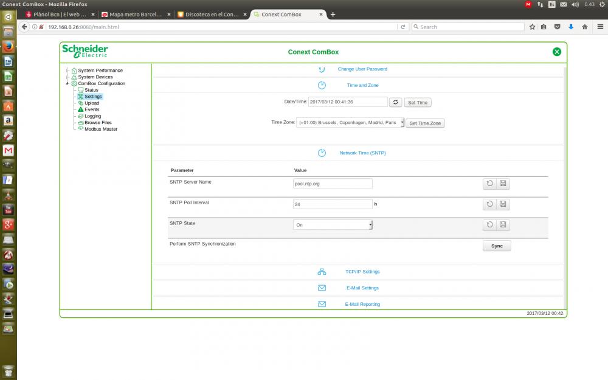Collapse the Time and Zone section
This screenshot has height=380, width=608.
[x=362, y=85]
